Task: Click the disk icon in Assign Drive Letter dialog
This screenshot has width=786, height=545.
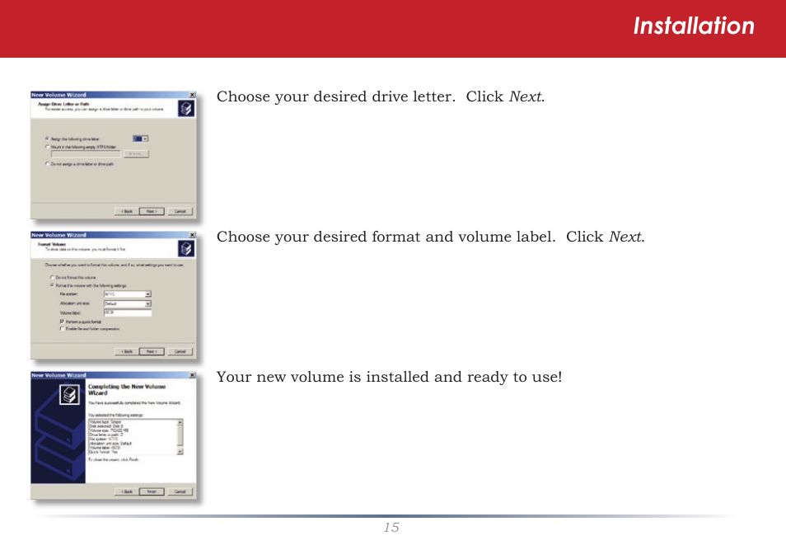Action: (186, 108)
